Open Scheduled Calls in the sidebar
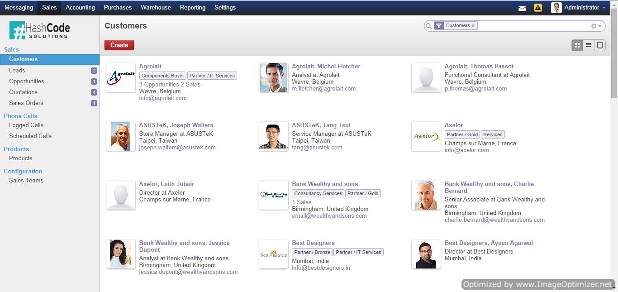Screen dimensions: 618x292 (x=50, y=136)
